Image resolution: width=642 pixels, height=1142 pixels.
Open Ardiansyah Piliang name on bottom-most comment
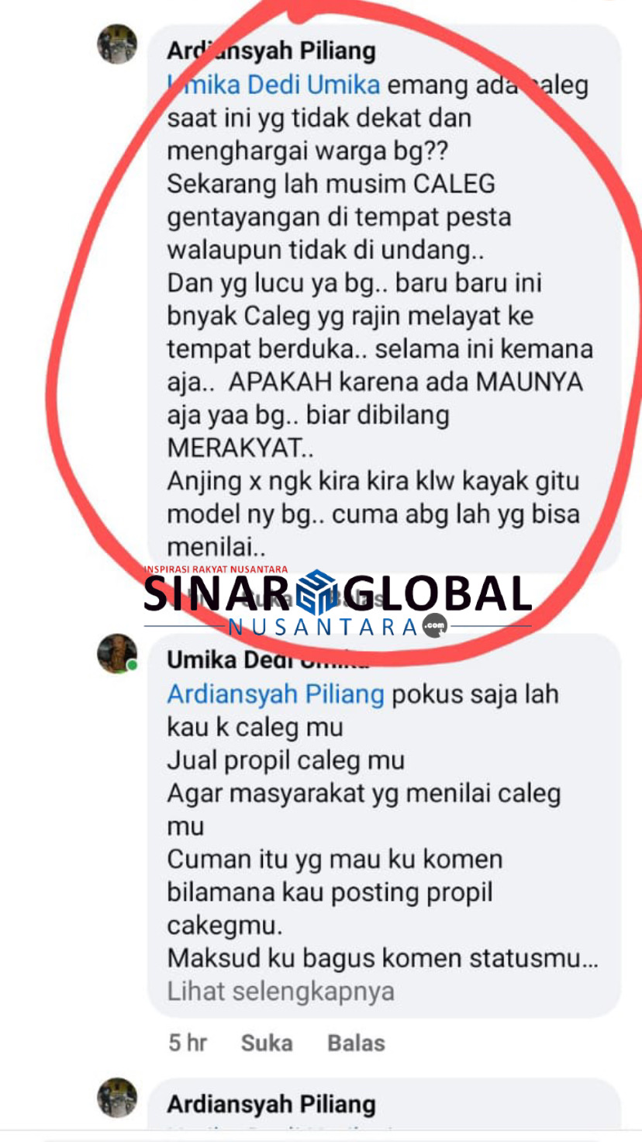(x=271, y=1104)
